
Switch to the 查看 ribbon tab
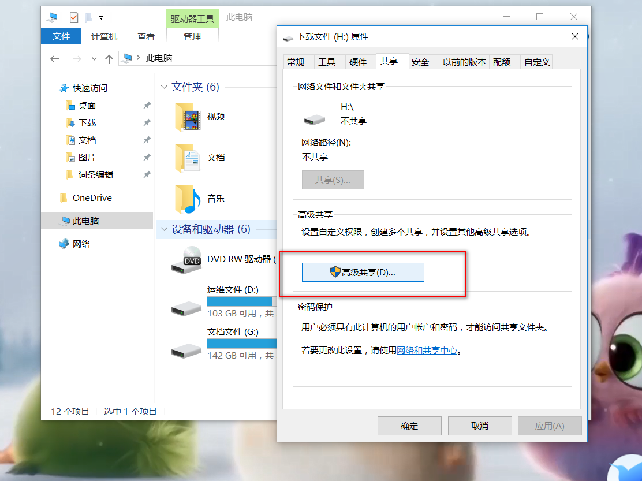[x=145, y=36]
